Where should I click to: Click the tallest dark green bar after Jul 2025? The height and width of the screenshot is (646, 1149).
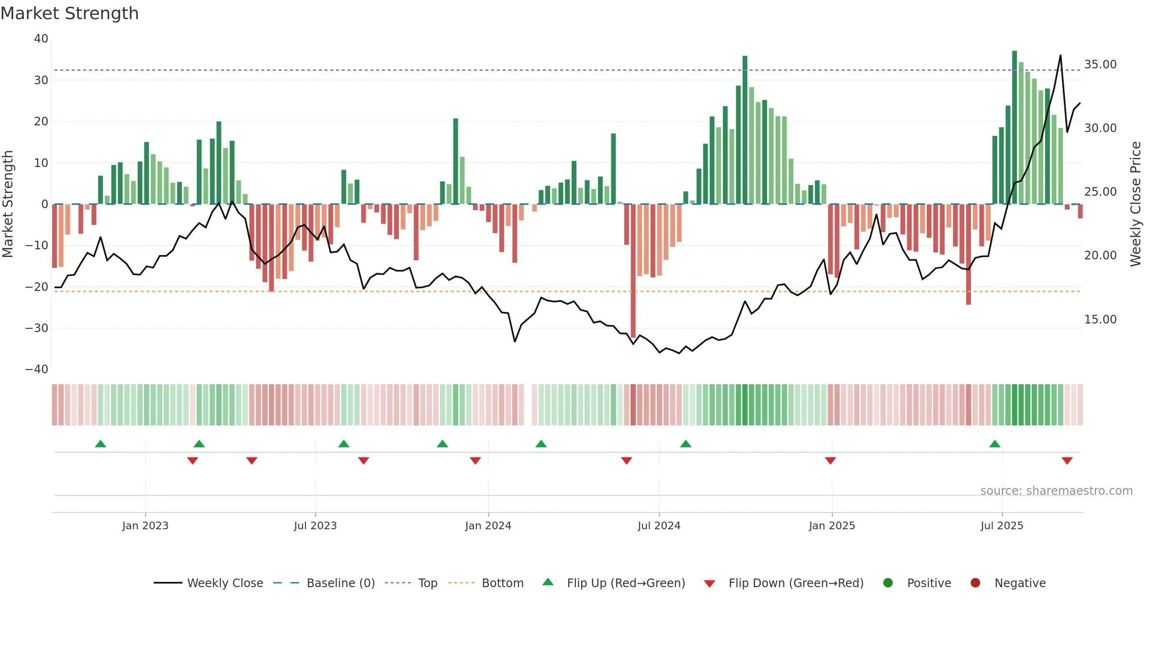pyautogui.click(x=1014, y=127)
